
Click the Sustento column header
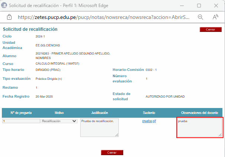coord(149,112)
